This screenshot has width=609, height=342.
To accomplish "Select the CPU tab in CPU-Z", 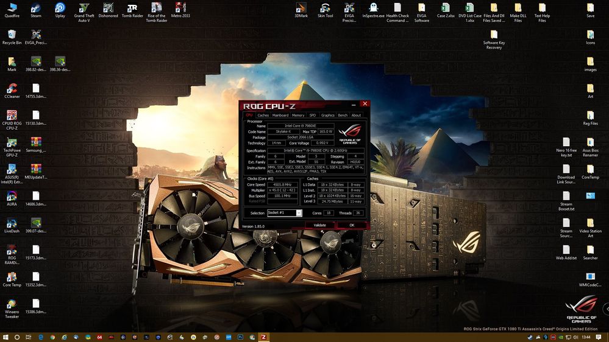I will (249, 115).
